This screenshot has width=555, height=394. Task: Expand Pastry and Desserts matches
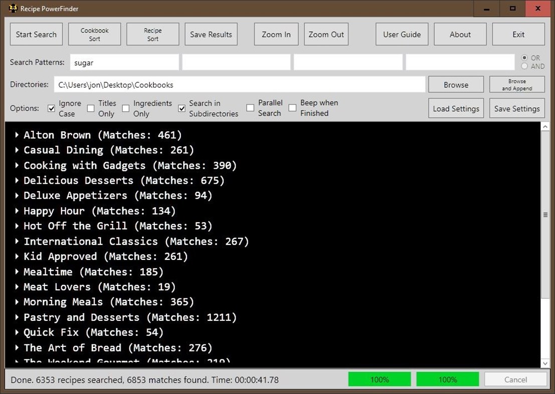point(17,317)
